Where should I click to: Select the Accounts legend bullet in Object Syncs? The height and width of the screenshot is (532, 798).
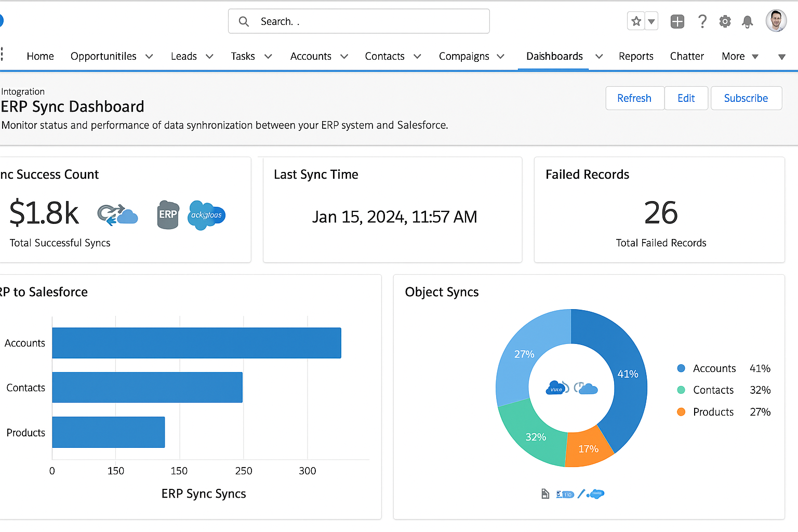681,368
